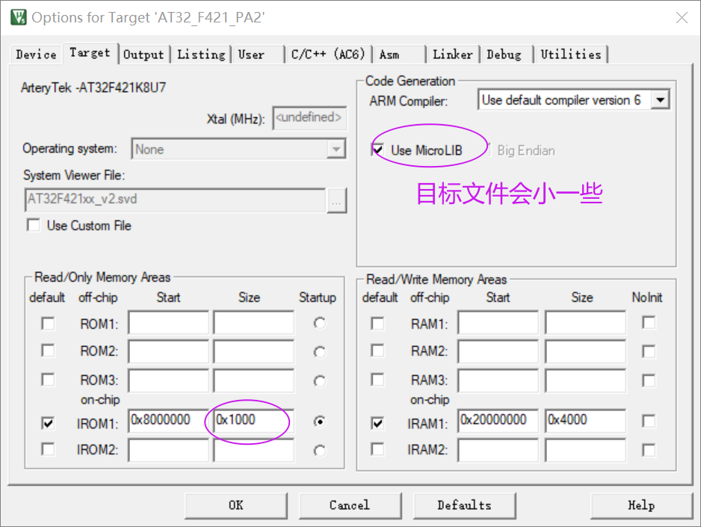Click the Xtal (MHz) input field
Viewport: 701px width, 527px height.
point(309,118)
